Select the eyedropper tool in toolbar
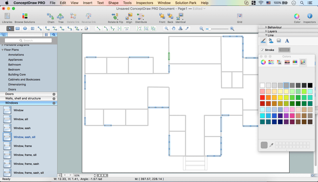 click(x=187, y=29)
